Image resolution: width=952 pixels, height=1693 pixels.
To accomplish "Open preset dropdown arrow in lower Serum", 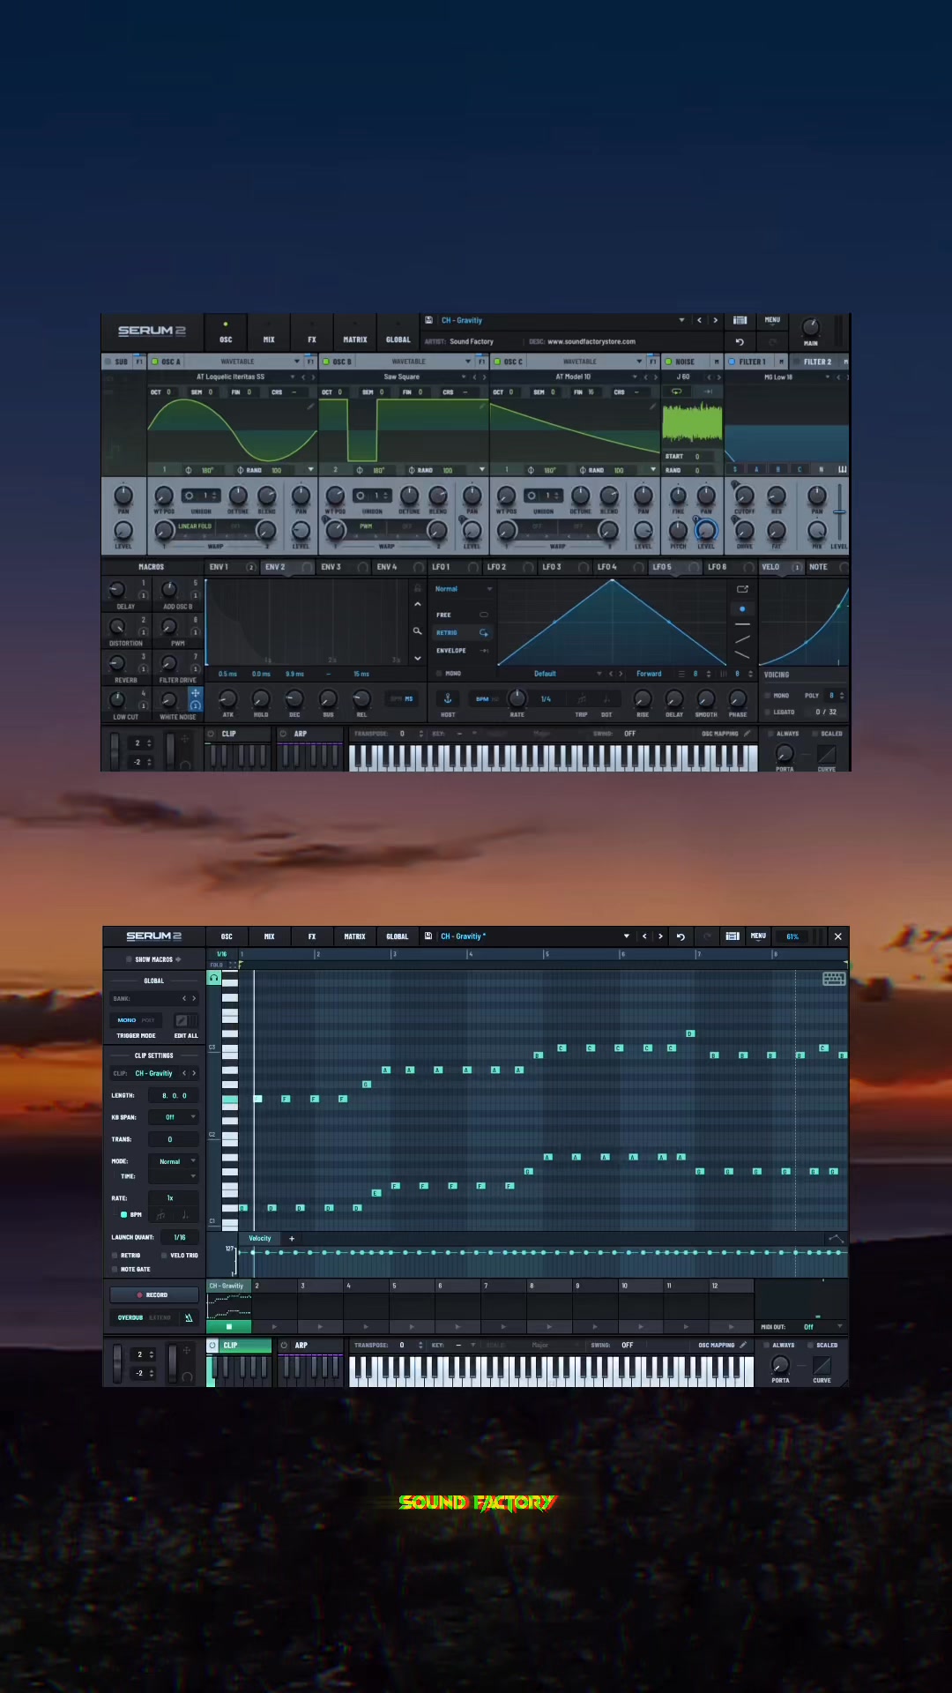I will tap(627, 936).
